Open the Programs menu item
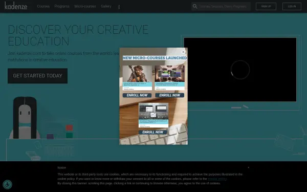The height and width of the screenshot is (192, 307). pos(62,6)
